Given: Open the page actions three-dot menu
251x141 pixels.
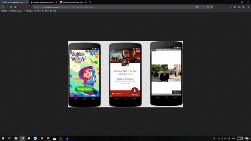Looking at the screenshot, I should pos(204,7).
